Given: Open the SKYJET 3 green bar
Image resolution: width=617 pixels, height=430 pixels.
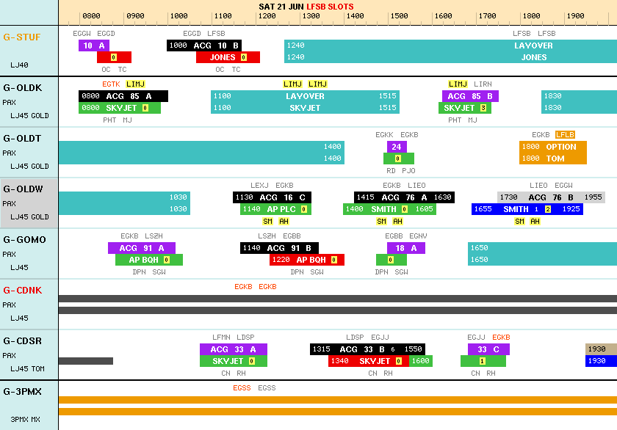Looking at the screenshot, I should tap(465, 108).
